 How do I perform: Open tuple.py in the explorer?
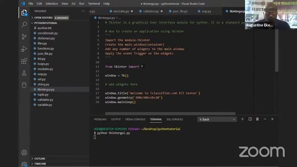(60, 95)
